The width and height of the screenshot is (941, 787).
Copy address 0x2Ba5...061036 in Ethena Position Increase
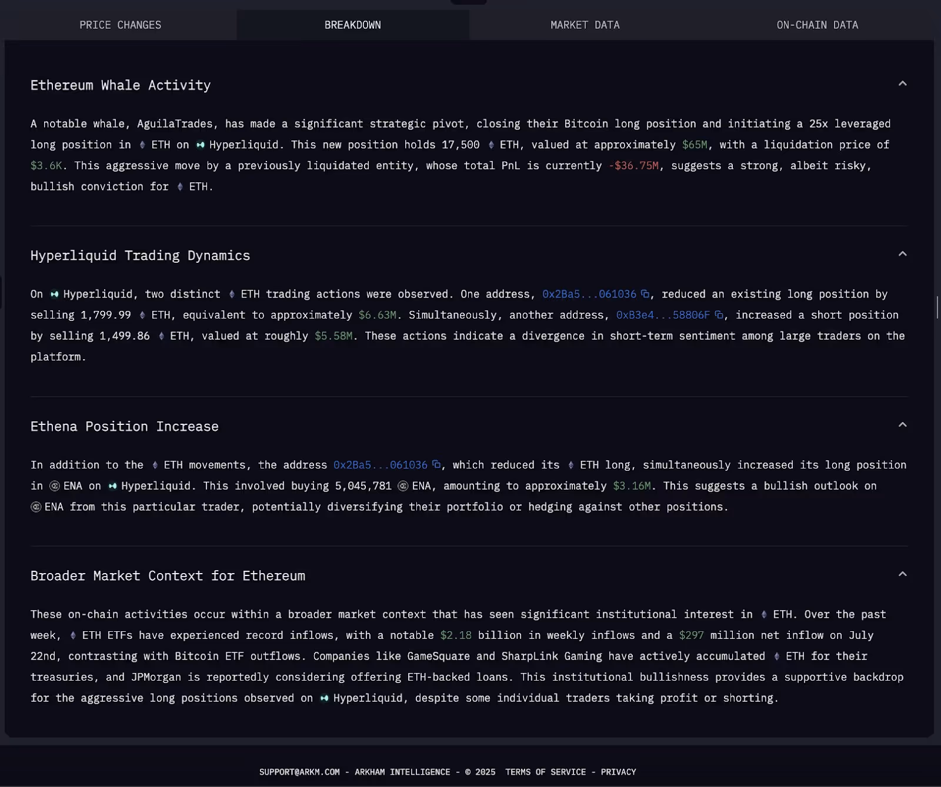(436, 464)
